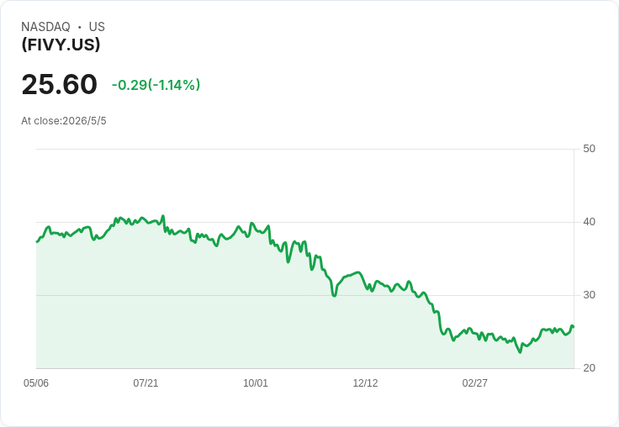The width and height of the screenshot is (619, 427).
Task: Click the chart peak above 40 near 07/21
Action: tap(162, 216)
